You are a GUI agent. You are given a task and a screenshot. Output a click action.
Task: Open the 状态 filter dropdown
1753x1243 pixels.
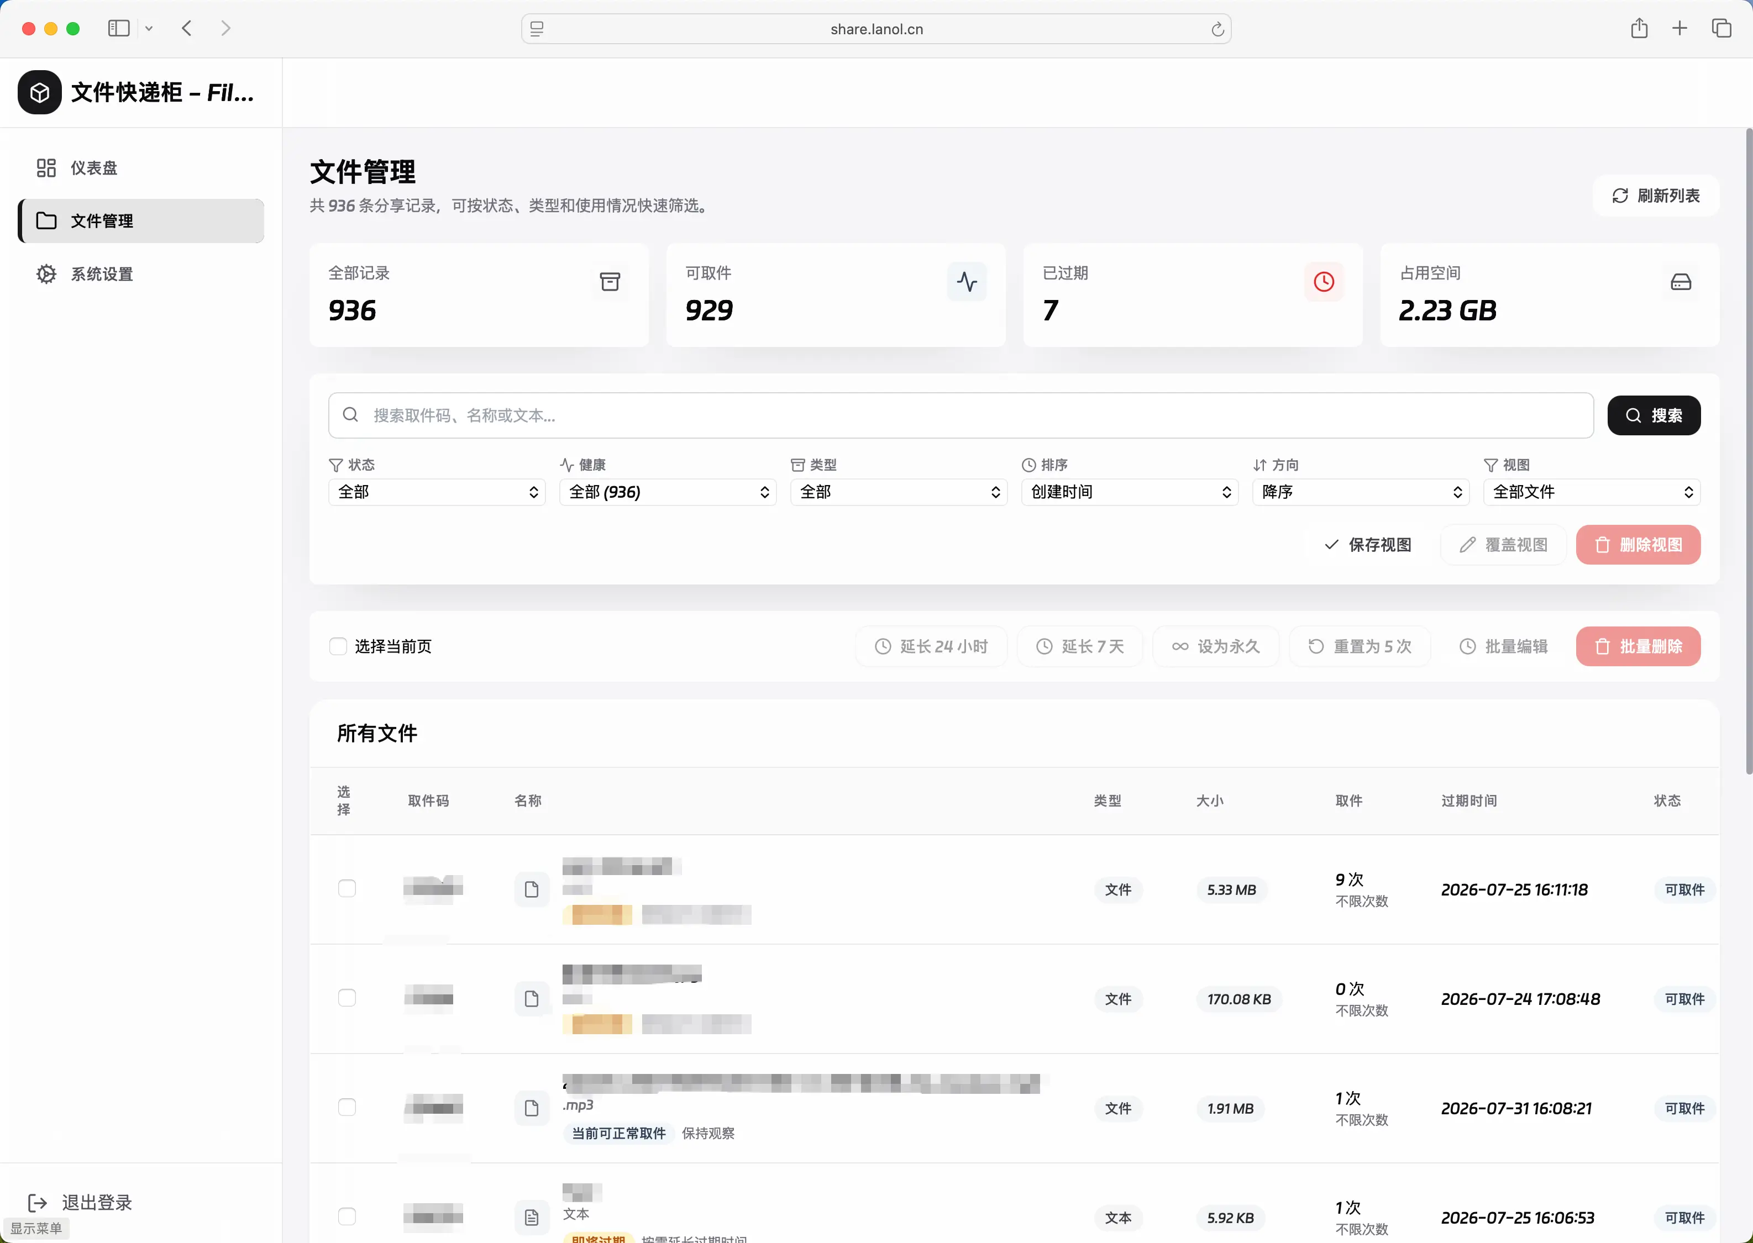click(x=437, y=492)
